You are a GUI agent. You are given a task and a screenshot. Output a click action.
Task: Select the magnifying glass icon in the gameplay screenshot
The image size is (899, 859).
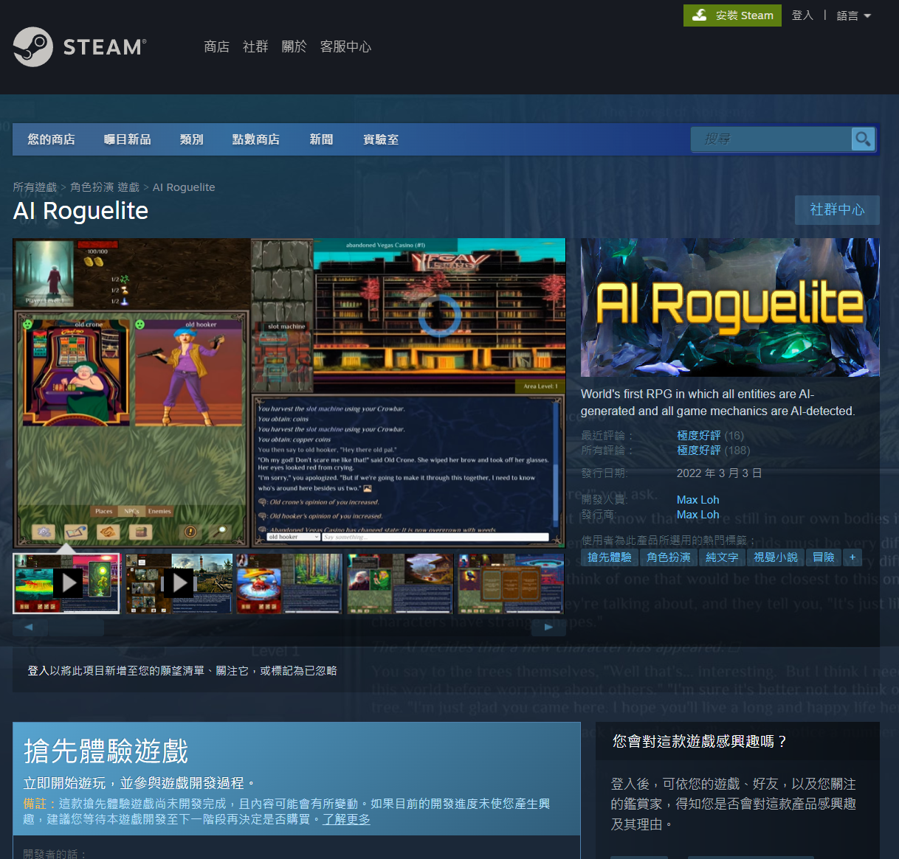tap(221, 532)
